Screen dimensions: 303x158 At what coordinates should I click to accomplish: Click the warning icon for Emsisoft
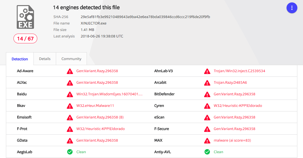tap(70, 118)
